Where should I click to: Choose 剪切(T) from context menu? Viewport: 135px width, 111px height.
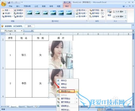click(x=67, y=80)
